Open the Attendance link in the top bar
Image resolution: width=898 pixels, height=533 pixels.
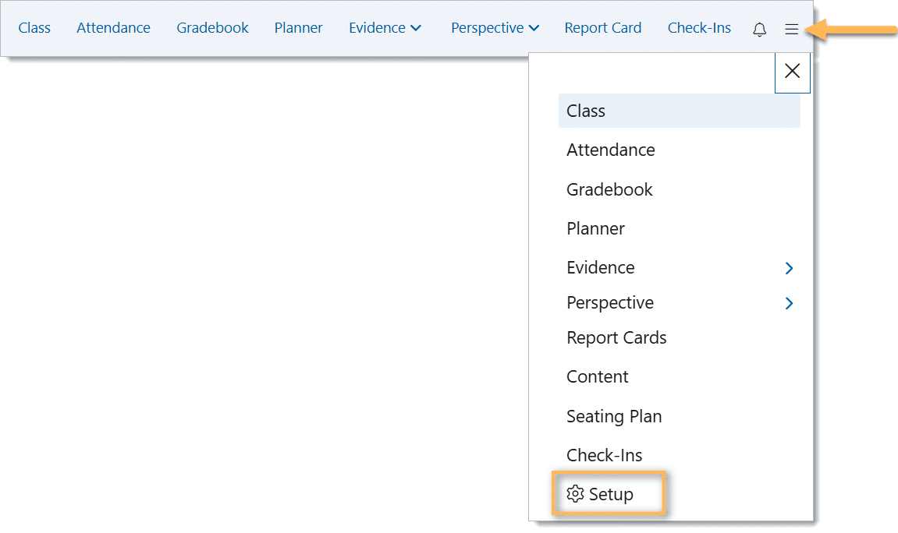click(113, 27)
